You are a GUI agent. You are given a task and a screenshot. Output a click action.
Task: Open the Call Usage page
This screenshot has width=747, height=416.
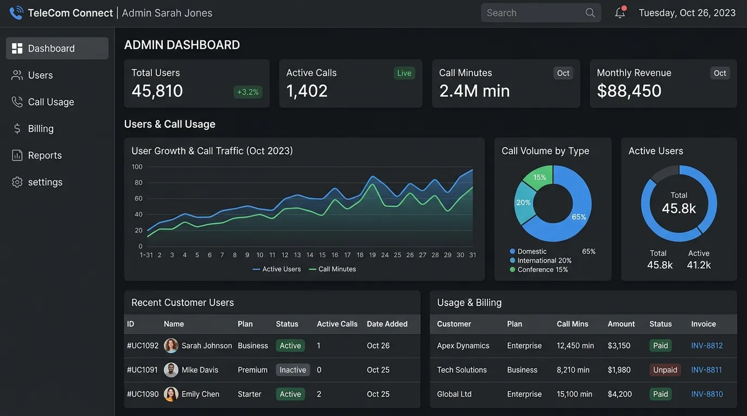pos(57,102)
